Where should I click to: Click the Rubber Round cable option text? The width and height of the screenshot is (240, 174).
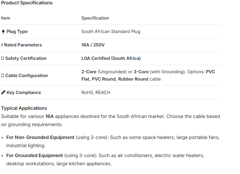click(139, 79)
